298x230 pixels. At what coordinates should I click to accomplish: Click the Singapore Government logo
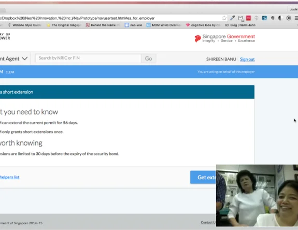pyautogui.click(x=224, y=38)
